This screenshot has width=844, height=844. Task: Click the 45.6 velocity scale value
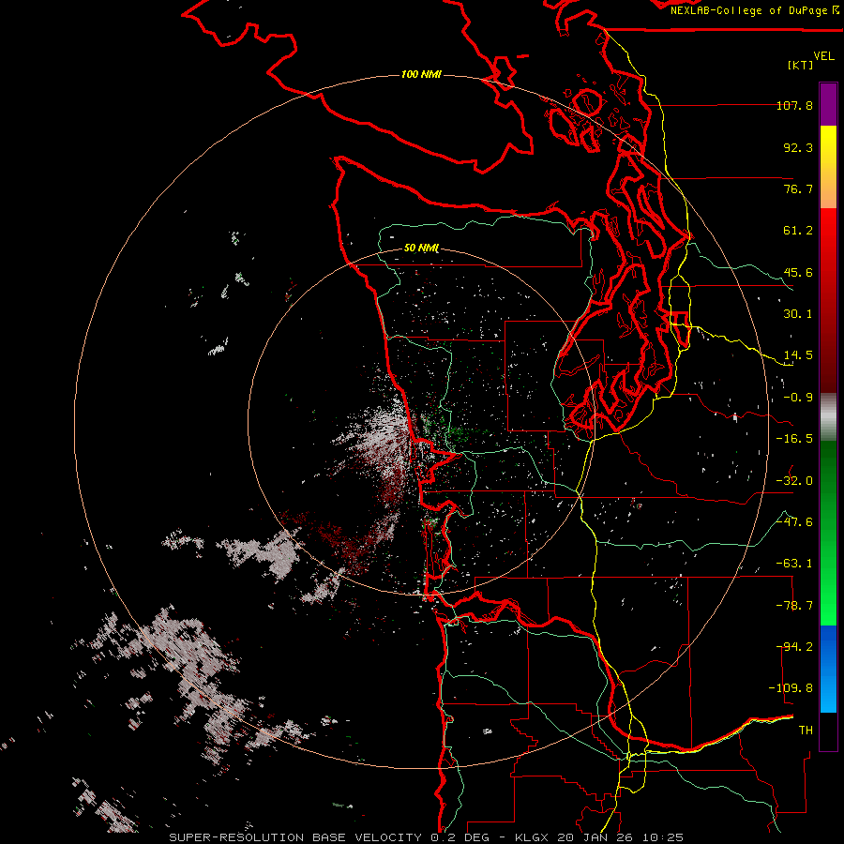798,272
